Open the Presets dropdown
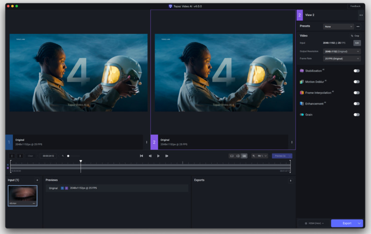Screen dimensions: 371x234 point(338,27)
